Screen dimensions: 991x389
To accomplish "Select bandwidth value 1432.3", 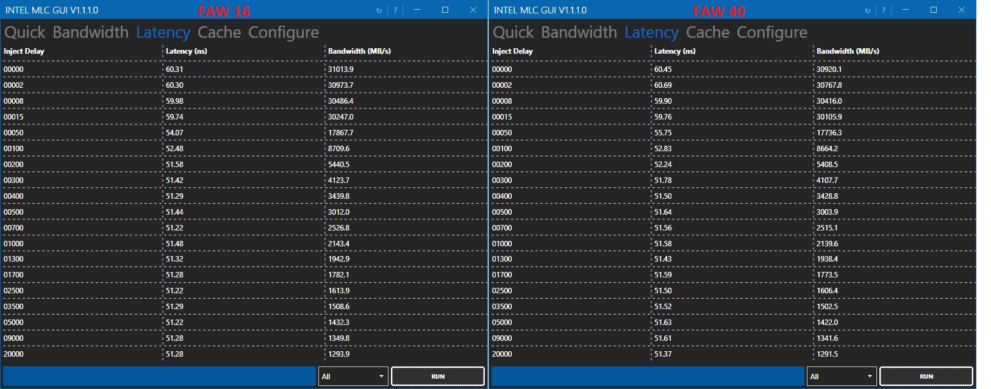I will tap(339, 323).
